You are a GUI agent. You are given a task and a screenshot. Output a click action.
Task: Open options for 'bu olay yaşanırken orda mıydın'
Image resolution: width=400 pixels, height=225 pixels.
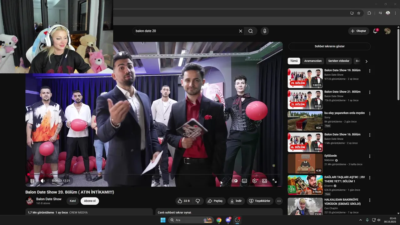tap(370, 114)
